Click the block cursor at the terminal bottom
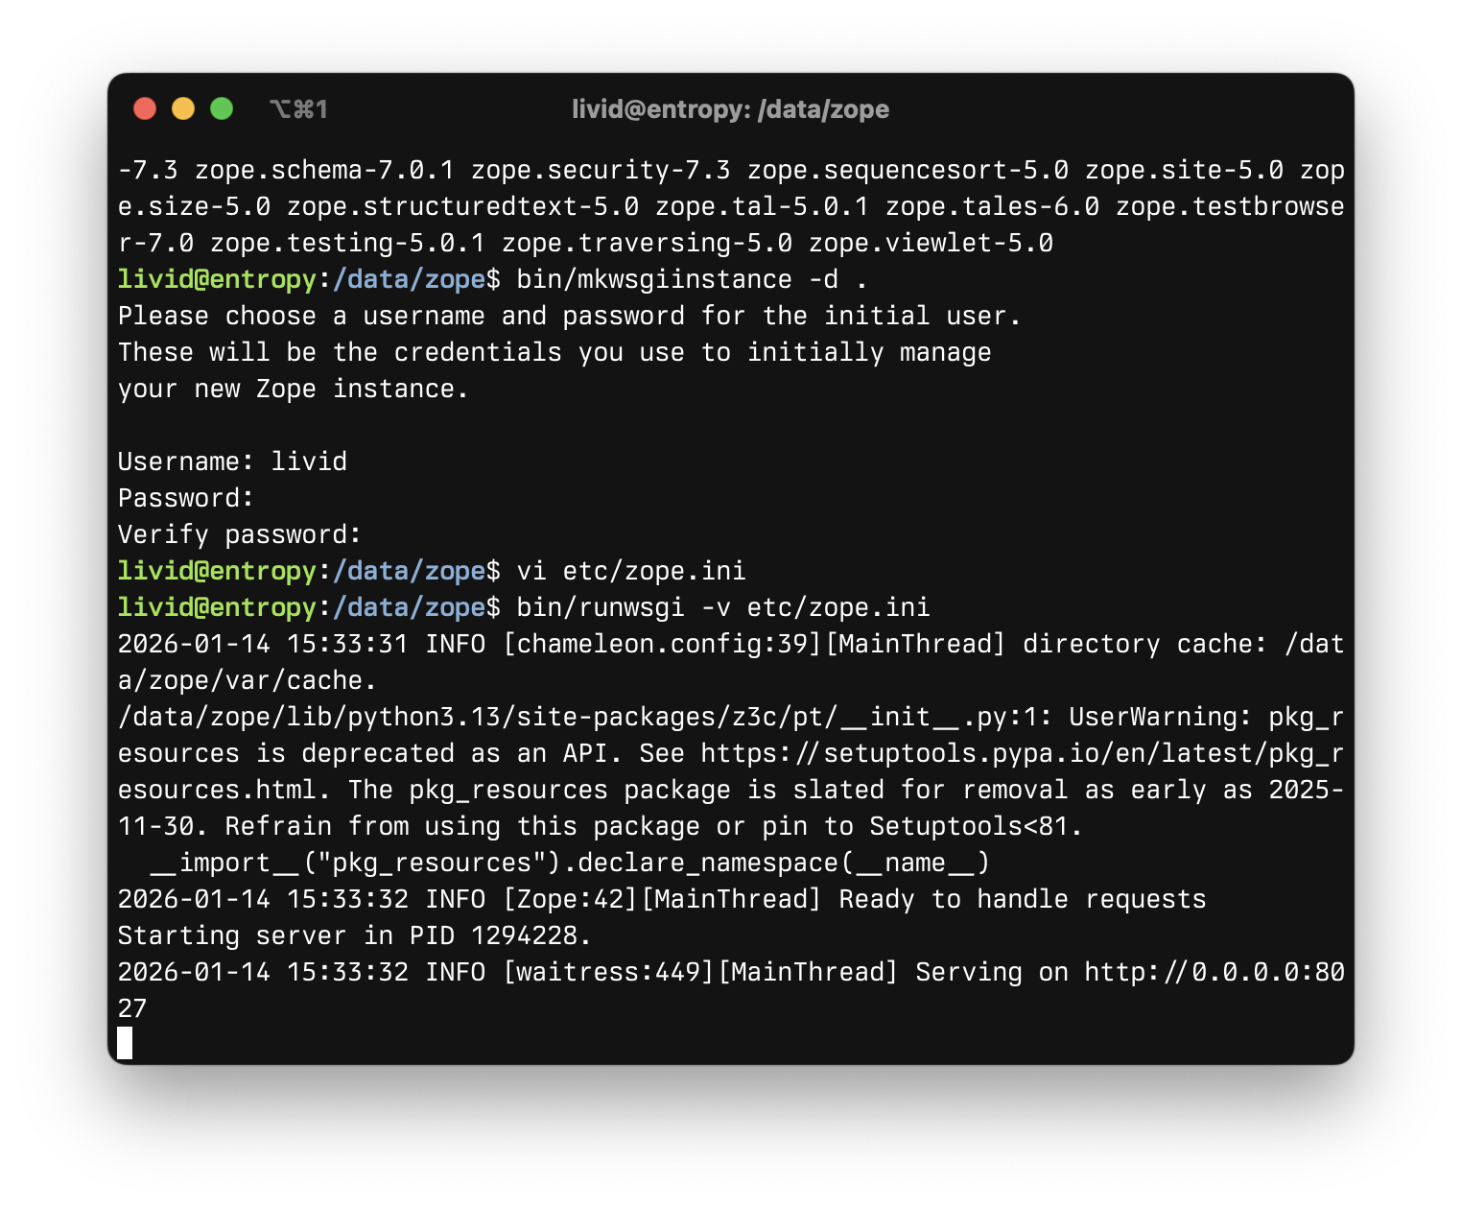1462x1207 pixels. [x=125, y=1043]
